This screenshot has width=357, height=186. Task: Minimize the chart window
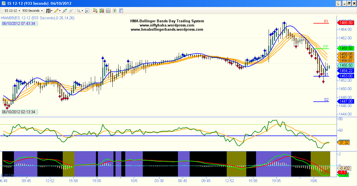(x=344, y=3)
